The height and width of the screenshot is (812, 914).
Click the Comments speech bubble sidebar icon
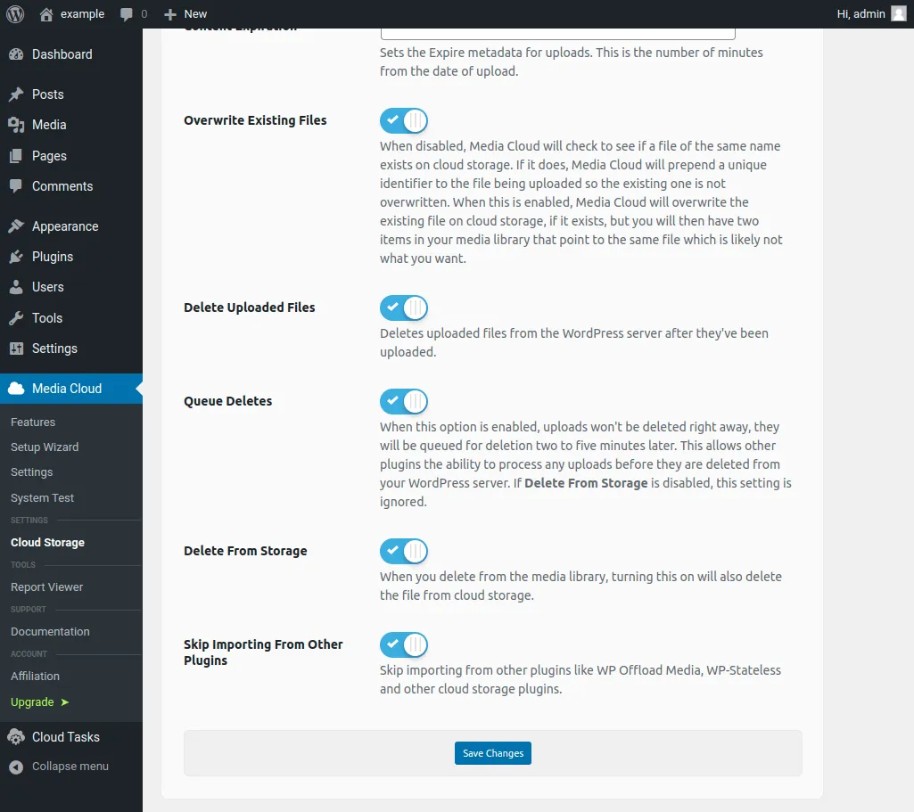[16, 186]
